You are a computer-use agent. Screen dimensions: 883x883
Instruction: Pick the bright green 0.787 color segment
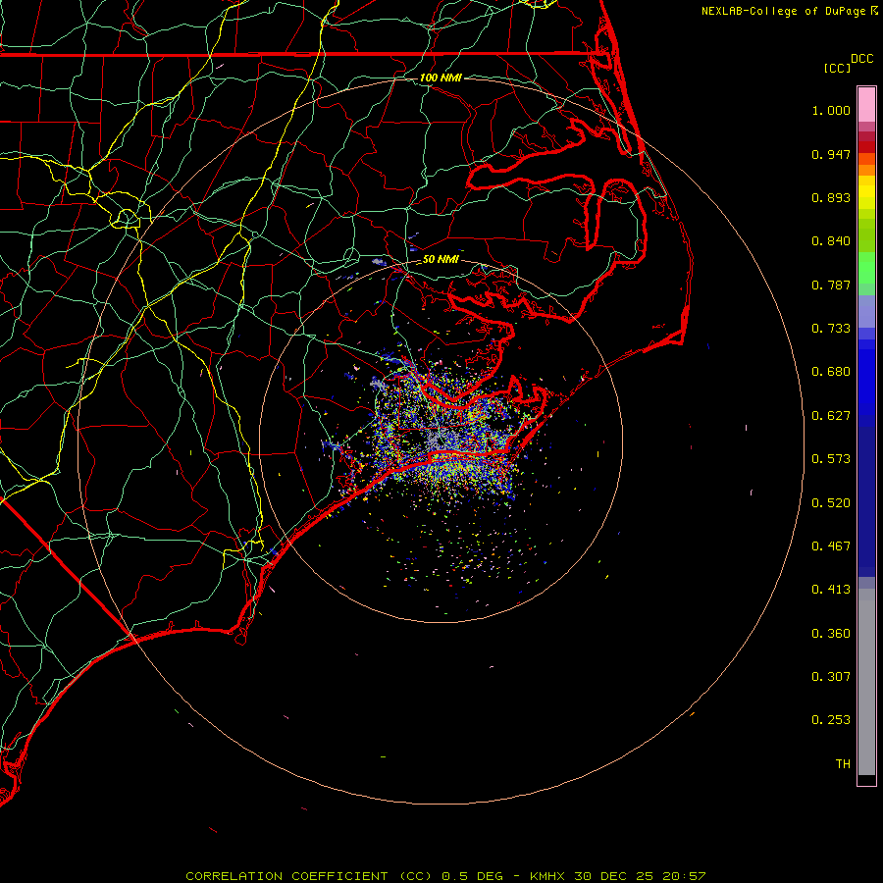pyautogui.click(x=866, y=275)
